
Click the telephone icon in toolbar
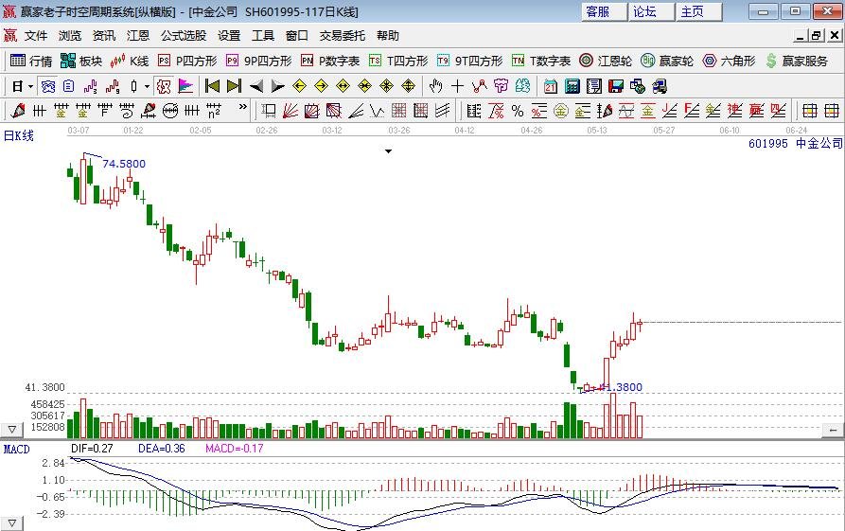pos(48,86)
